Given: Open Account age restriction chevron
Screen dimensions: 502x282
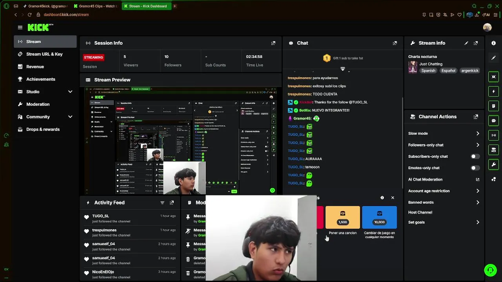Looking at the screenshot, I should coord(478,191).
